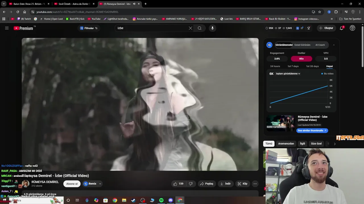Switch to the Görüntülenmeler tab
Image resolution: width=364 pixels, height=204 pixels.
[x=284, y=45]
